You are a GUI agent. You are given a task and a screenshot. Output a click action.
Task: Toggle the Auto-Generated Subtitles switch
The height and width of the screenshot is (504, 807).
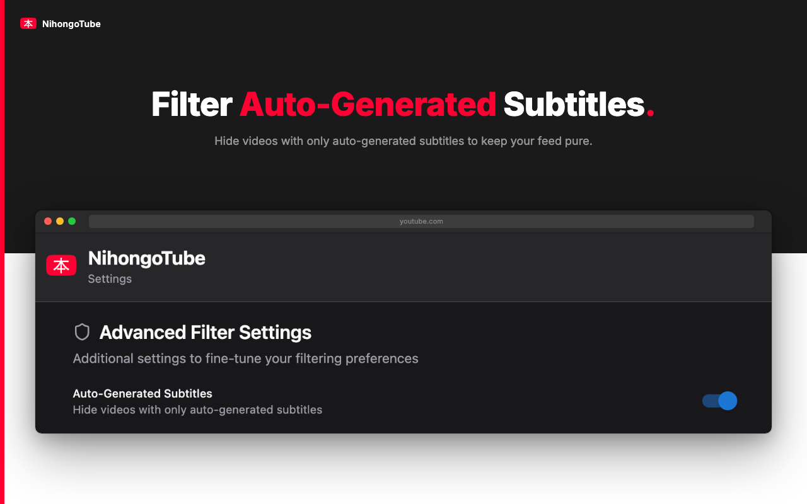tap(719, 401)
